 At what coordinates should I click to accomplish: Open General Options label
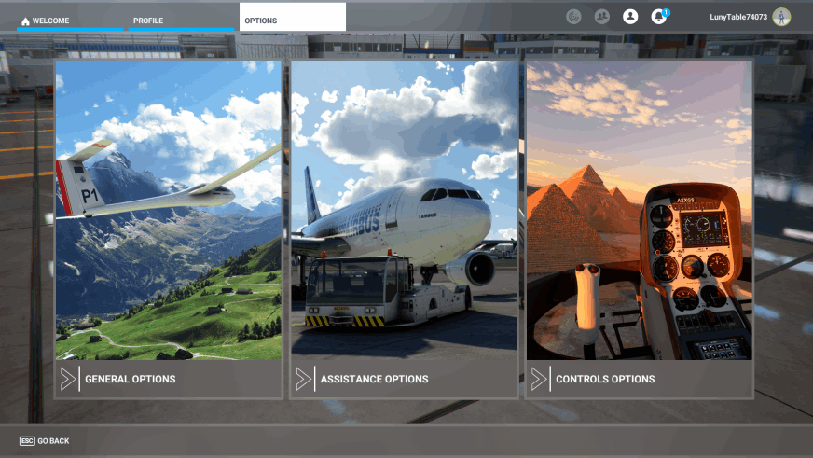130,380
